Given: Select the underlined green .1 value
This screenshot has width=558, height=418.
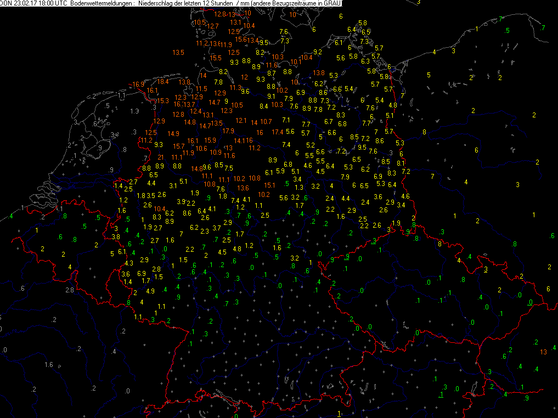Looking at the screenshot, I should click(x=441, y=394).
